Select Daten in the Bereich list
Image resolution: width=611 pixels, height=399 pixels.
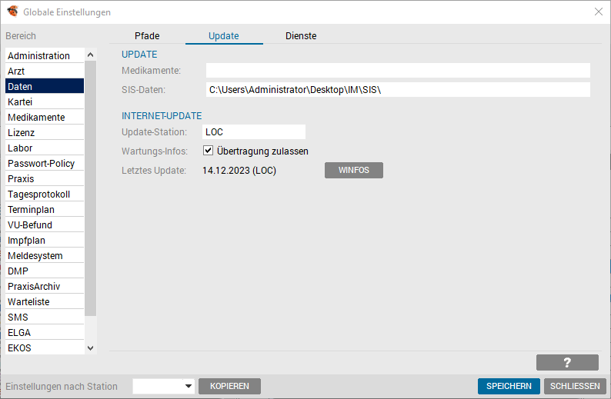tap(45, 86)
